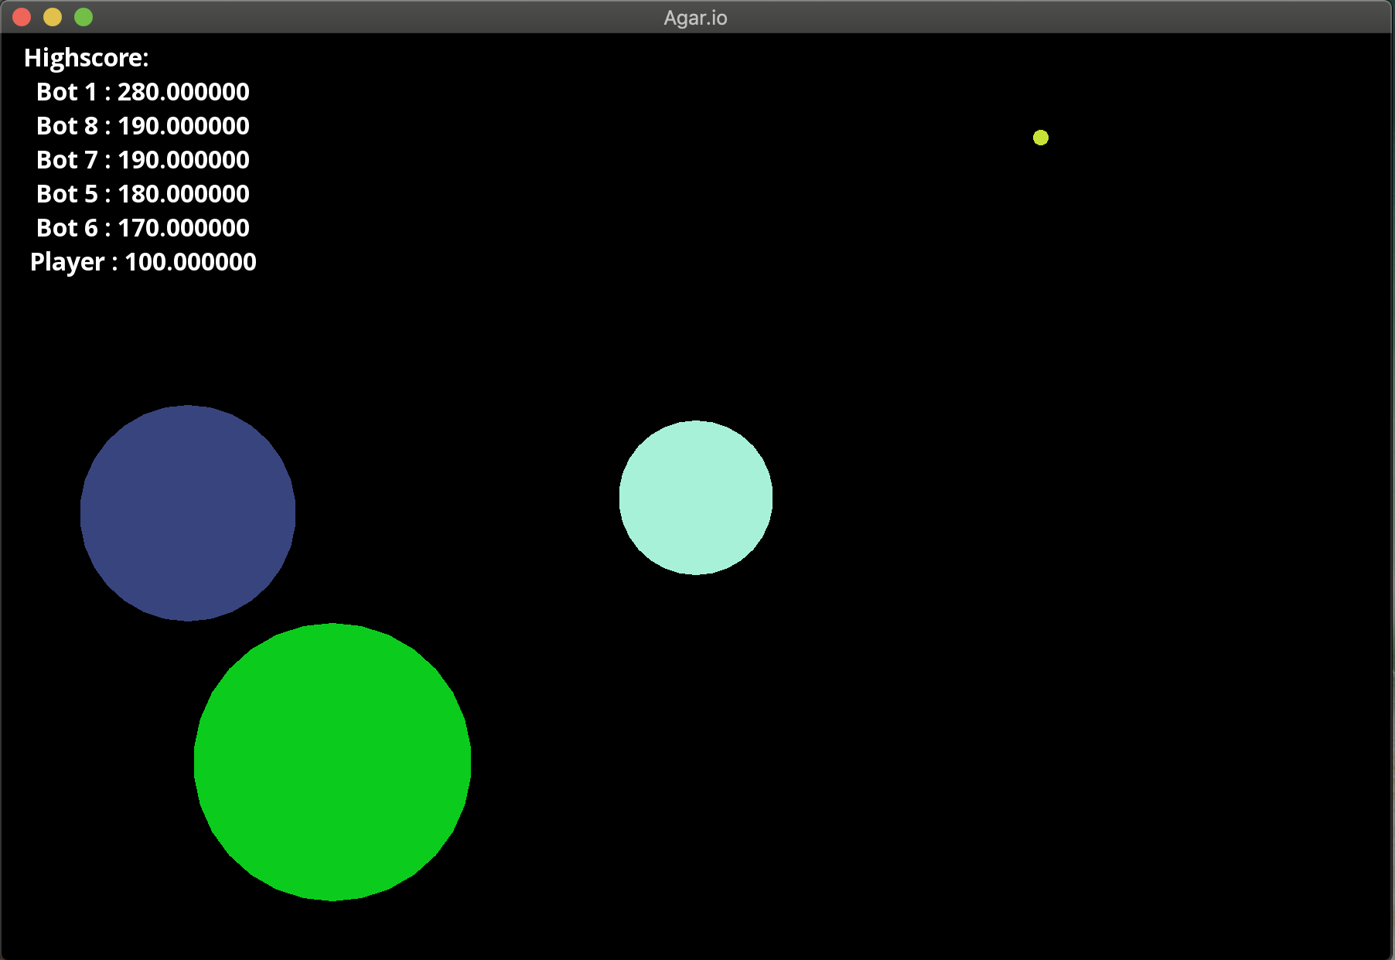This screenshot has width=1395, height=960.
Task: Click the dark blue blob
Action: coord(188,513)
